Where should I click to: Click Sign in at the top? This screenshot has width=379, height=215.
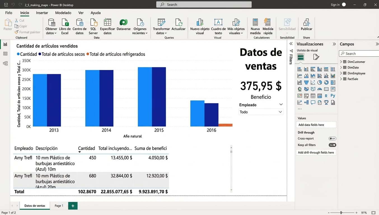click(335, 5)
